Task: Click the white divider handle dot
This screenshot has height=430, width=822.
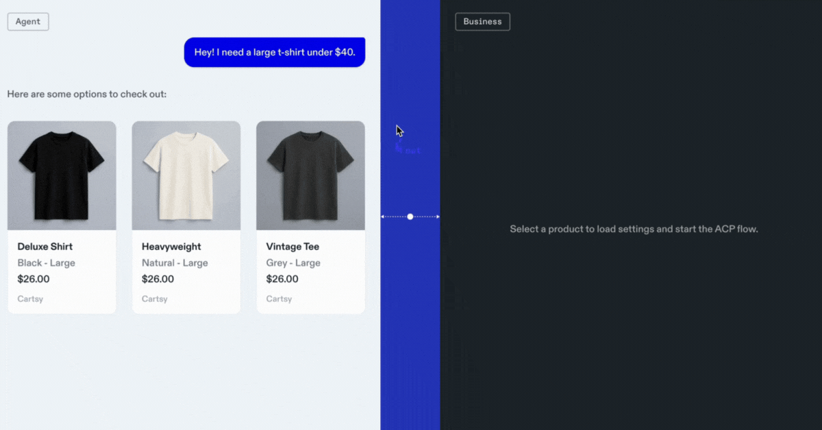Action: [x=410, y=216]
